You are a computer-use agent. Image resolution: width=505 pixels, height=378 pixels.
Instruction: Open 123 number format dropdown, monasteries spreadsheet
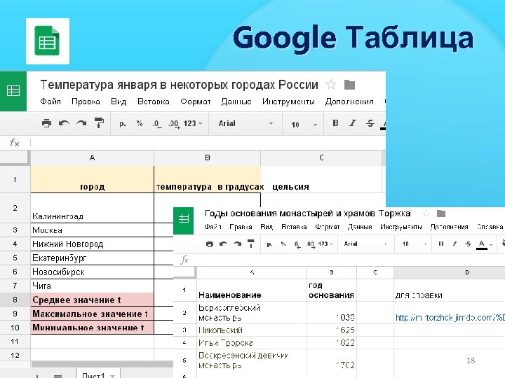[x=325, y=244]
